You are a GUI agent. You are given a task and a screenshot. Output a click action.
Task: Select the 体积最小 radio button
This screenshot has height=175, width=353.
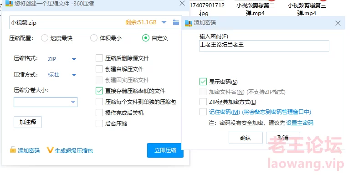[x=94, y=38]
